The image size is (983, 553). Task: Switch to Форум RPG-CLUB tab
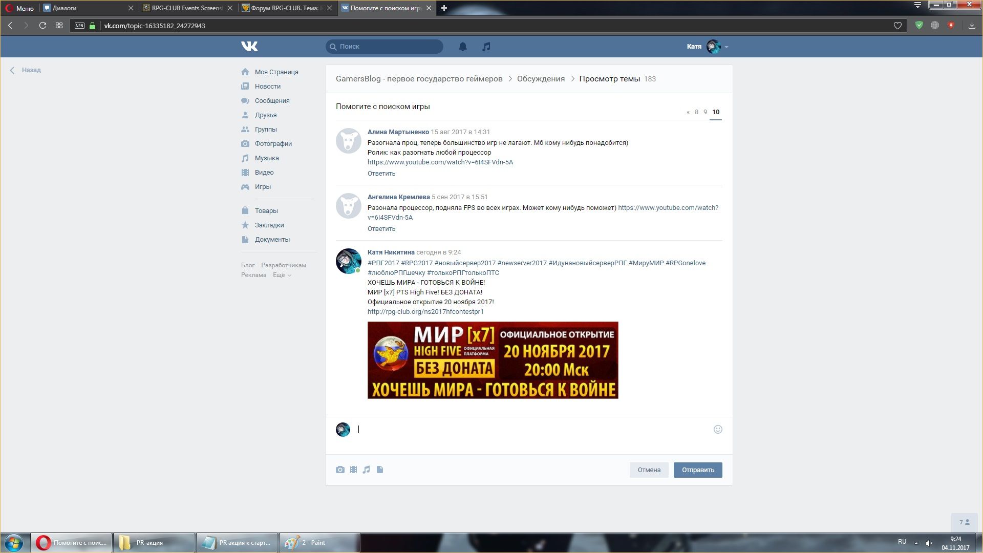click(287, 8)
